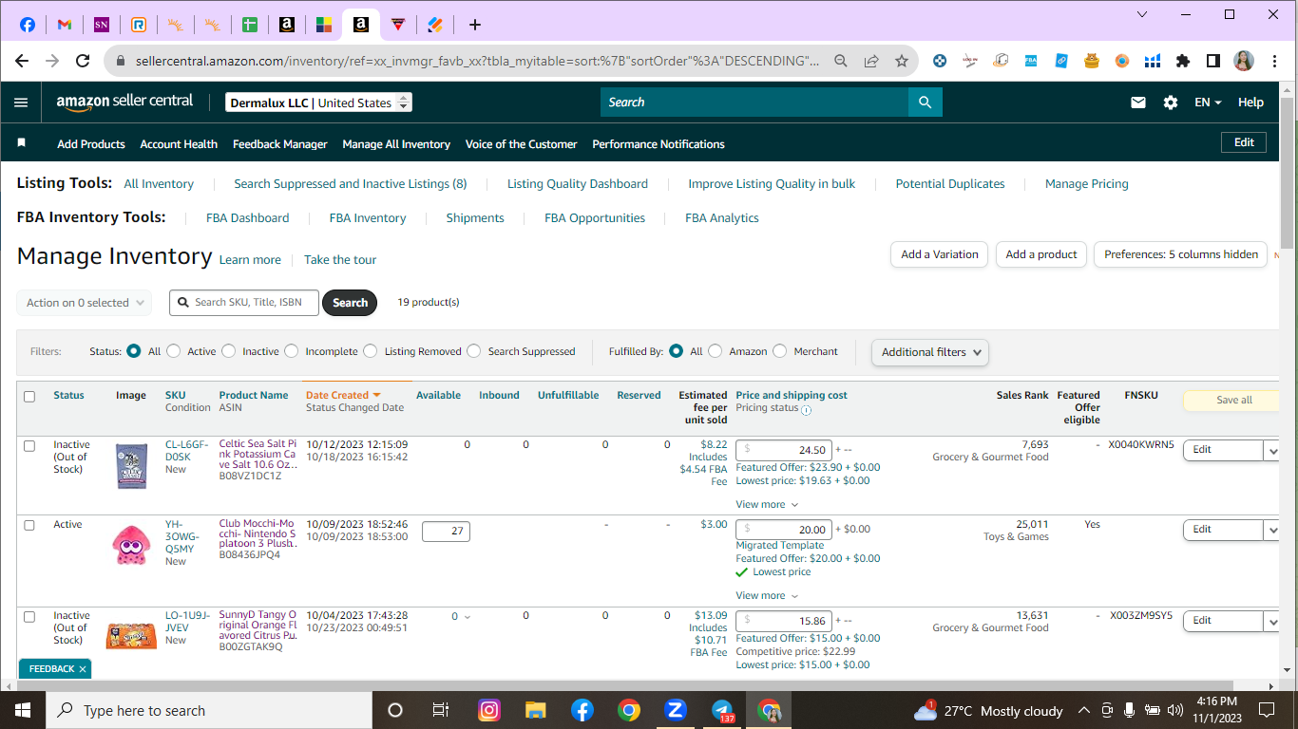Check the Celtic Sea Salt row checkbox
Viewport: 1298px width, 729px height.
pos(29,446)
